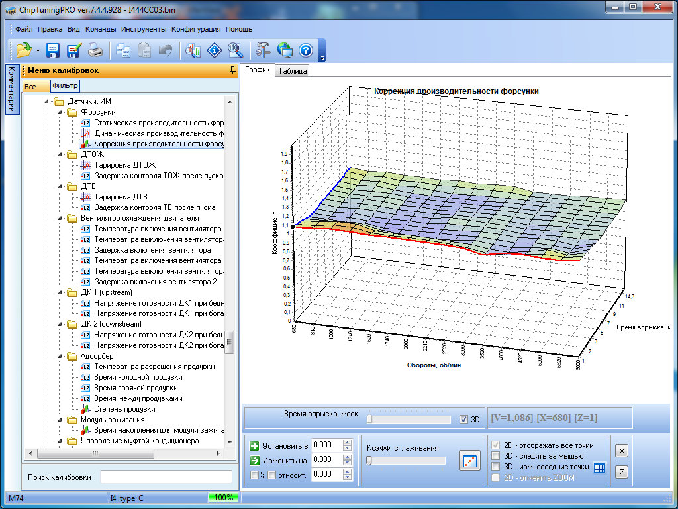The image size is (678, 509).
Task: Apply smoothing with the graph line button
Action: click(469, 460)
